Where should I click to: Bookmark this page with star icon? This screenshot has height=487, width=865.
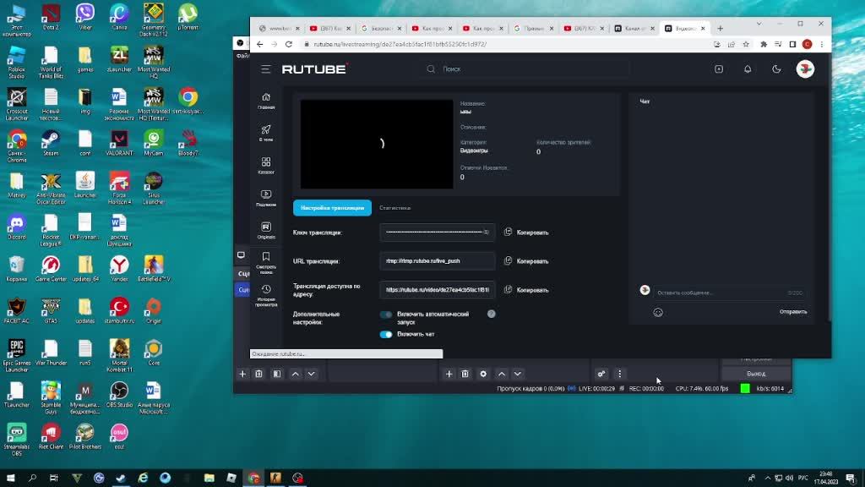(x=746, y=44)
